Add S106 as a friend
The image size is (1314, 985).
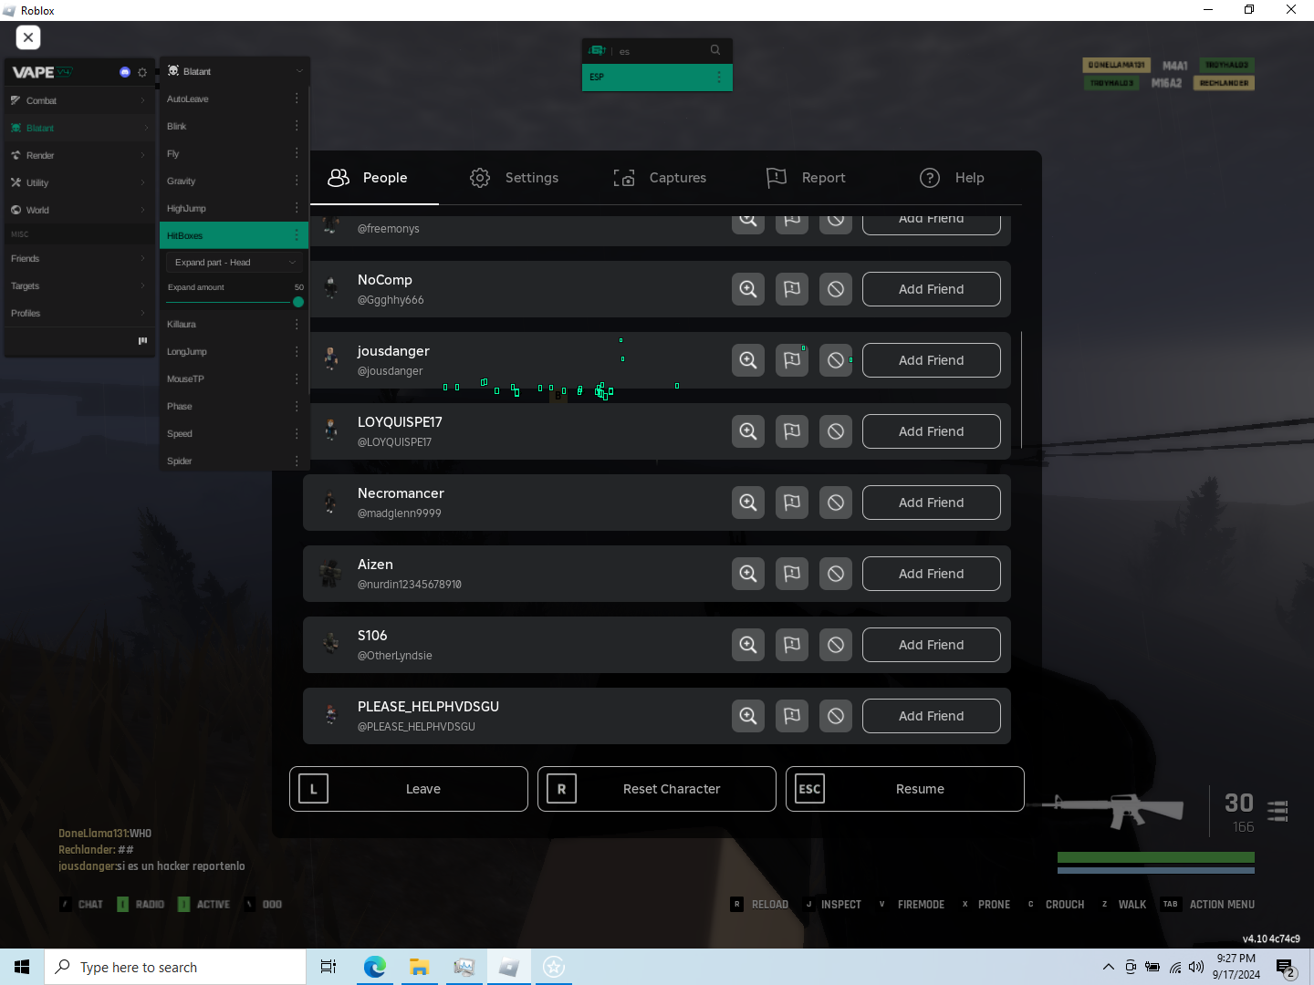pos(931,645)
